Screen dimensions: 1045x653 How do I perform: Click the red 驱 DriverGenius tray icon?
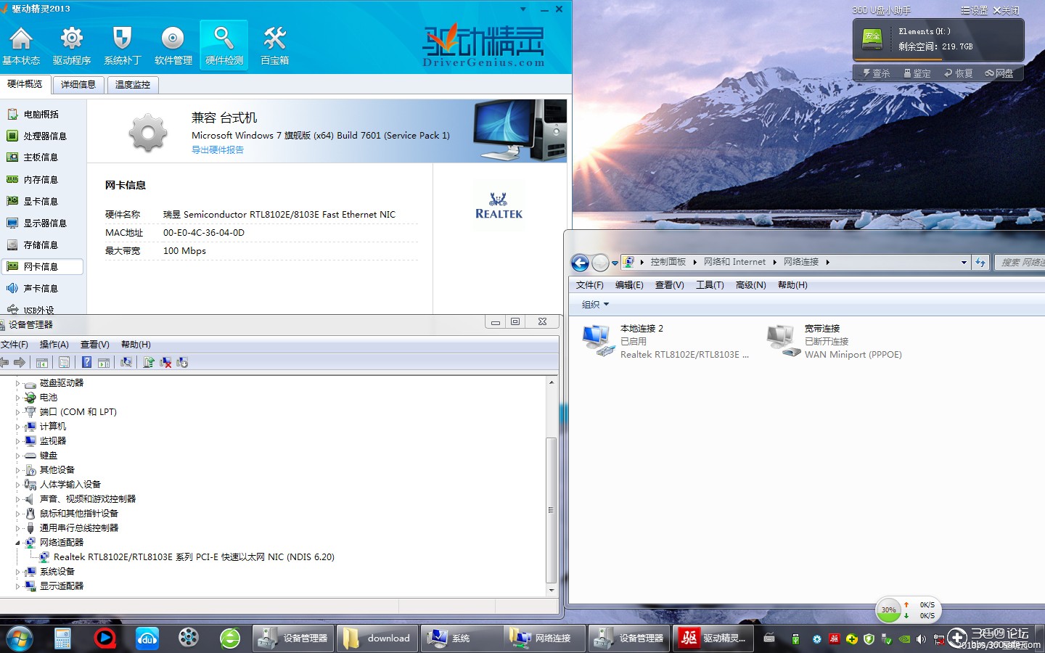click(834, 639)
